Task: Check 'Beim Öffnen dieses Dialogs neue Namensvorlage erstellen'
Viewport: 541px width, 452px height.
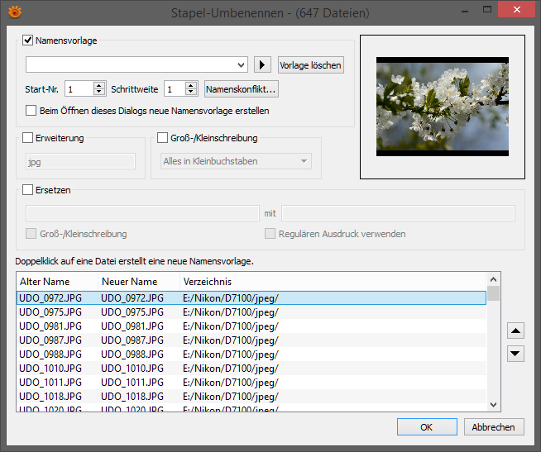Action: point(31,111)
